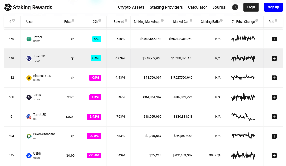Image resolution: width=286 pixels, height=166 pixels.
Task: Click the Staking Rewards logo icon
Action: (8, 7)
